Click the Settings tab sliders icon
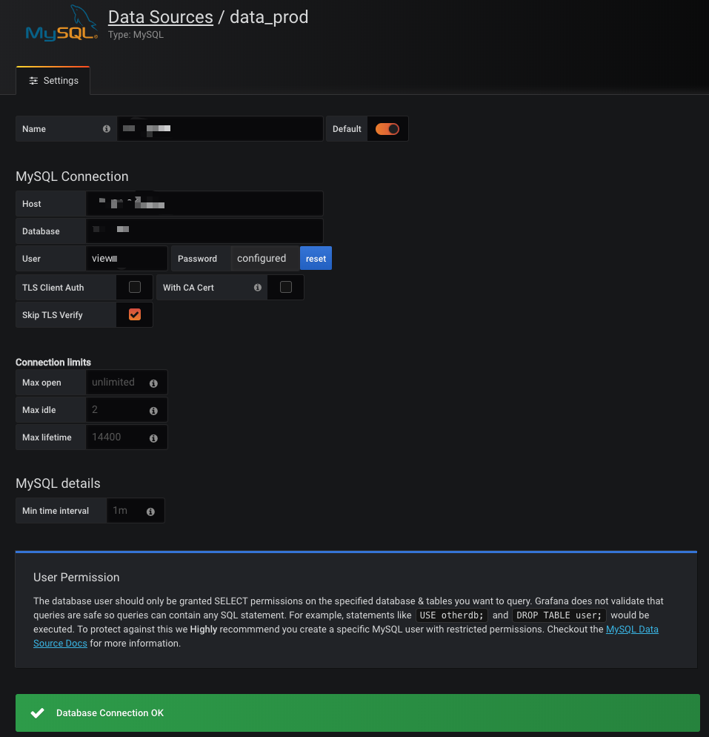Image resolution: width=709 pixels, height=737 pixels. (33, 81)
